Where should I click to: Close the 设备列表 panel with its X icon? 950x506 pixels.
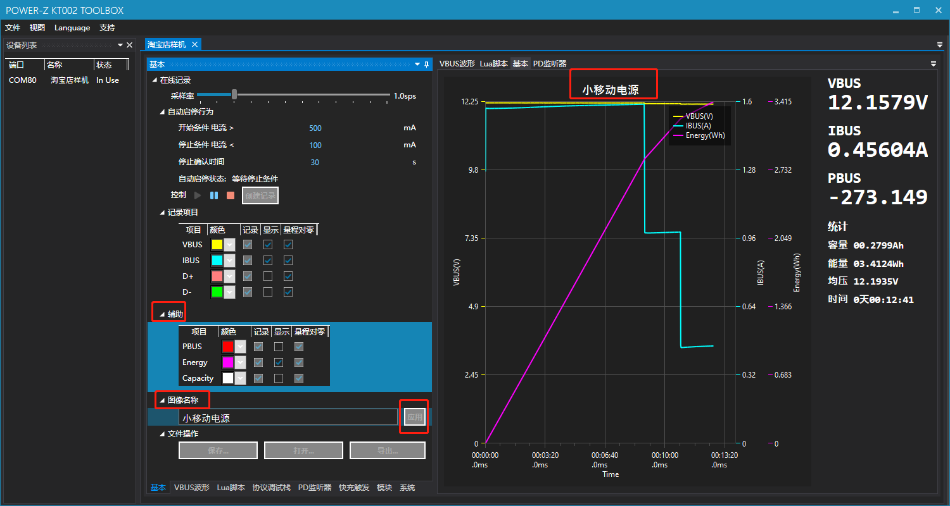click(x=129, y=45)
